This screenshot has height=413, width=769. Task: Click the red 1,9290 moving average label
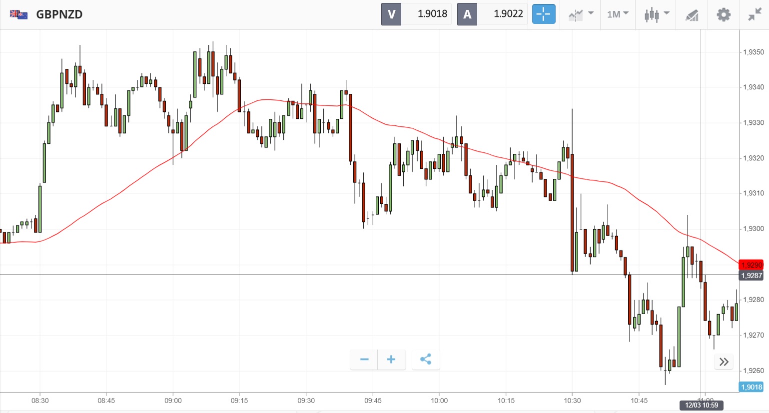[752, 265]
